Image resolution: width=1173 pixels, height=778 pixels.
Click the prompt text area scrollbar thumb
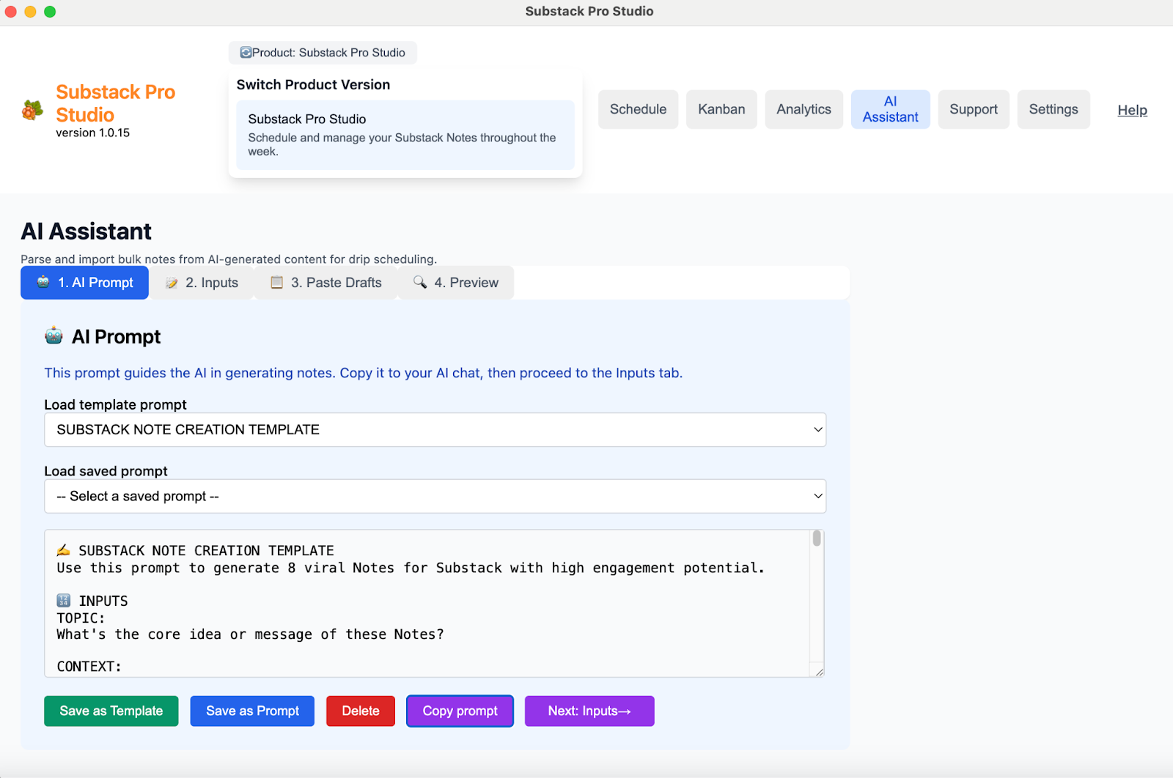pos(817,539)
